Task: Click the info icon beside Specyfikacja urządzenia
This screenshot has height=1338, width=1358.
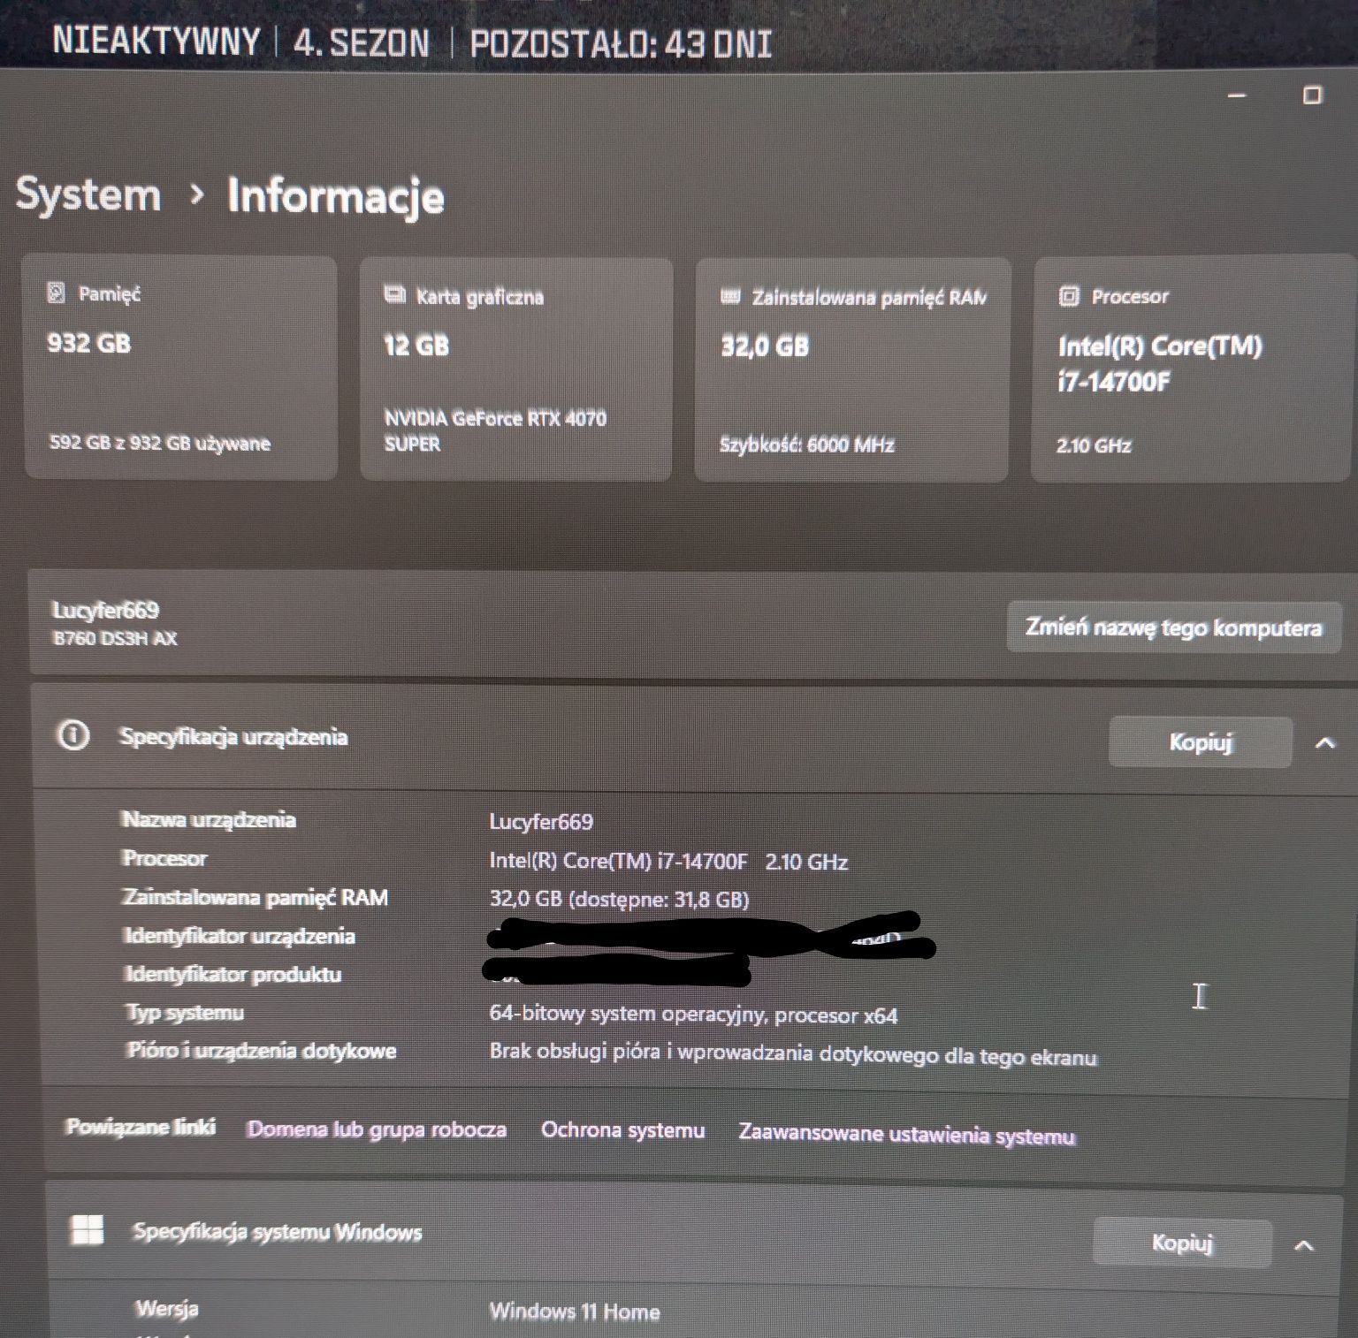Action: coord(73,734)
